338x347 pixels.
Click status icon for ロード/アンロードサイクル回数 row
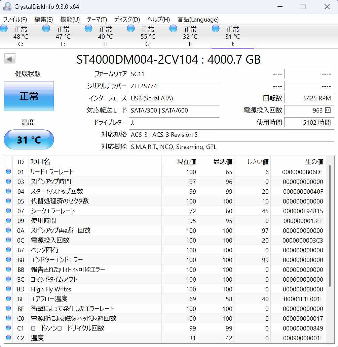[x=8, y=328]
